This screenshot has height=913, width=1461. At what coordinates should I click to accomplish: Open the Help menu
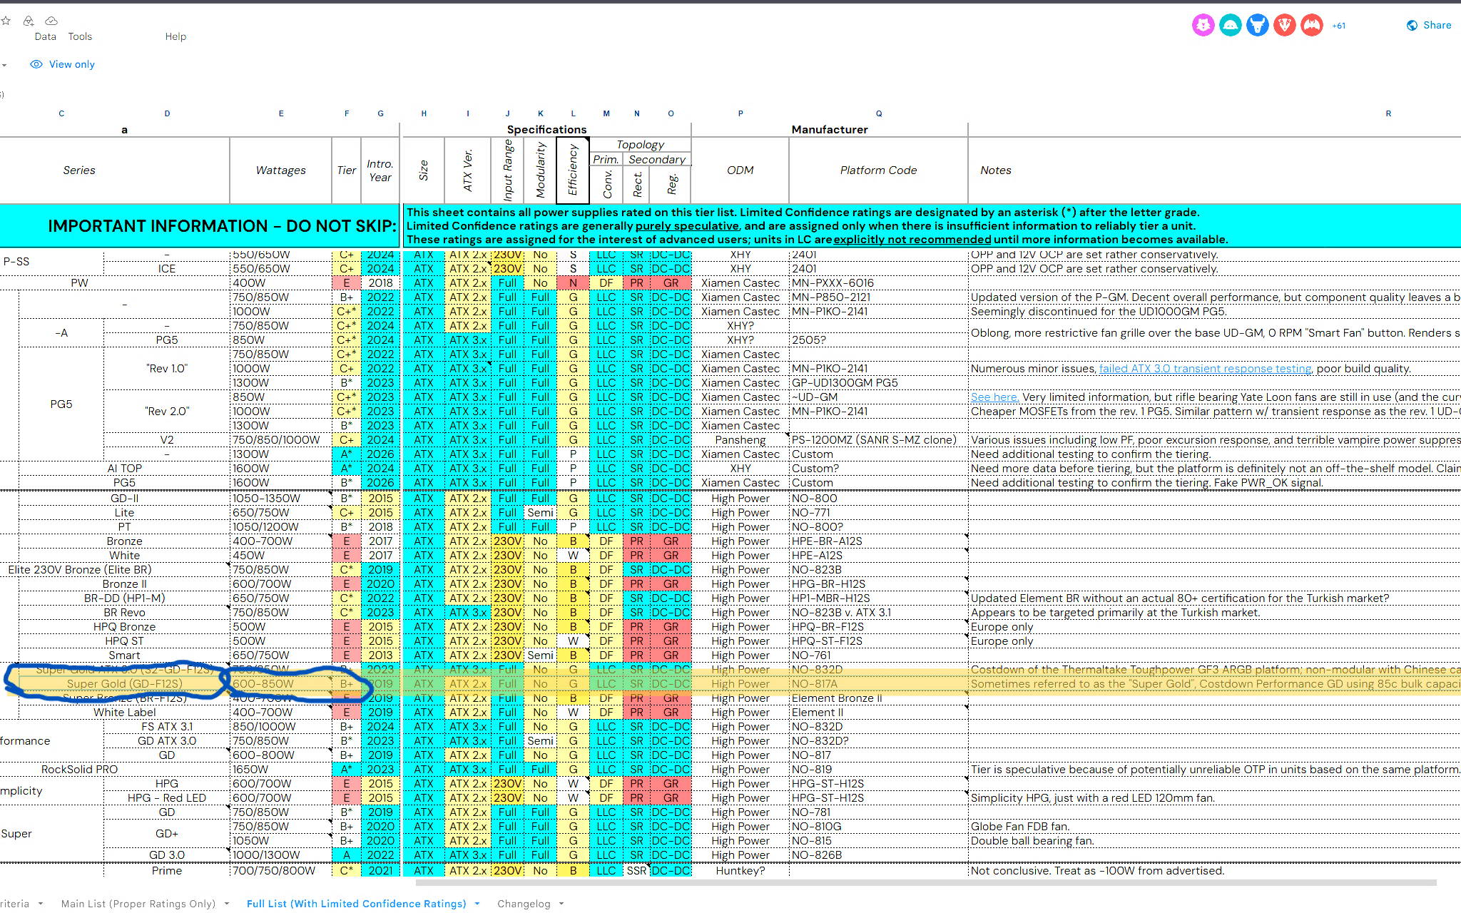(x=175, y=36)
